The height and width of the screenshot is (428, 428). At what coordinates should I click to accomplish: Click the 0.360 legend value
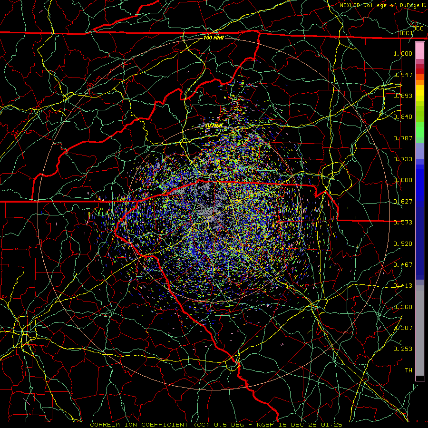click(x=403, y=307)
